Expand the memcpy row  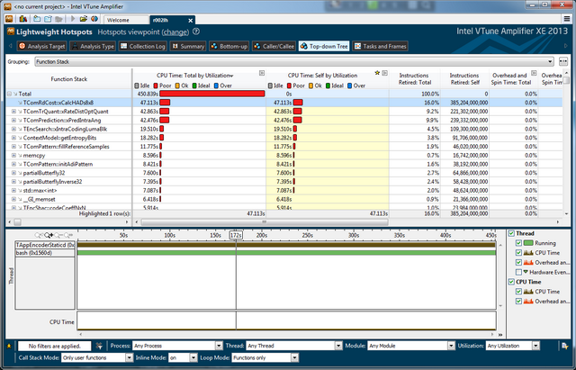tap(14, 155)
